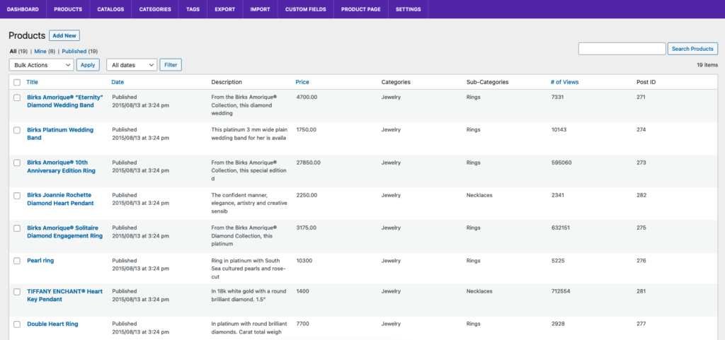725x340 pixels.
Task: Check the Birks Platinum Wedding Band row
Action: 17,131
